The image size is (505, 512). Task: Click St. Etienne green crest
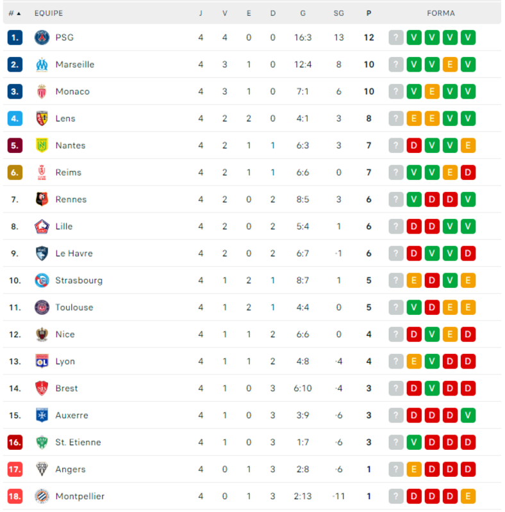coord(42,442)
